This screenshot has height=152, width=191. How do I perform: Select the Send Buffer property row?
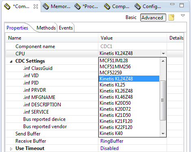tap(52, 134)
